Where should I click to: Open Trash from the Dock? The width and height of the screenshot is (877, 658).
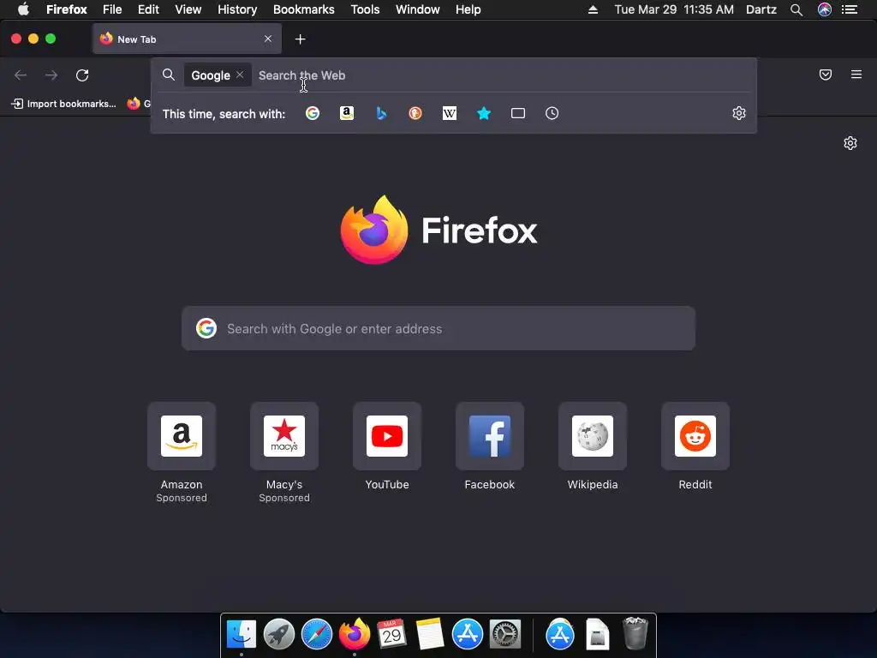635,633
